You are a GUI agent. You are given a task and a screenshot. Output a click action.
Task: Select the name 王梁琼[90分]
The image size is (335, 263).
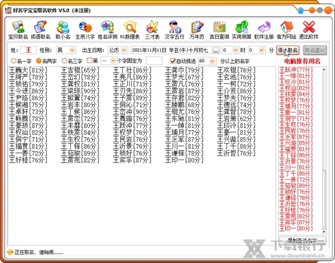click(80, 91)
